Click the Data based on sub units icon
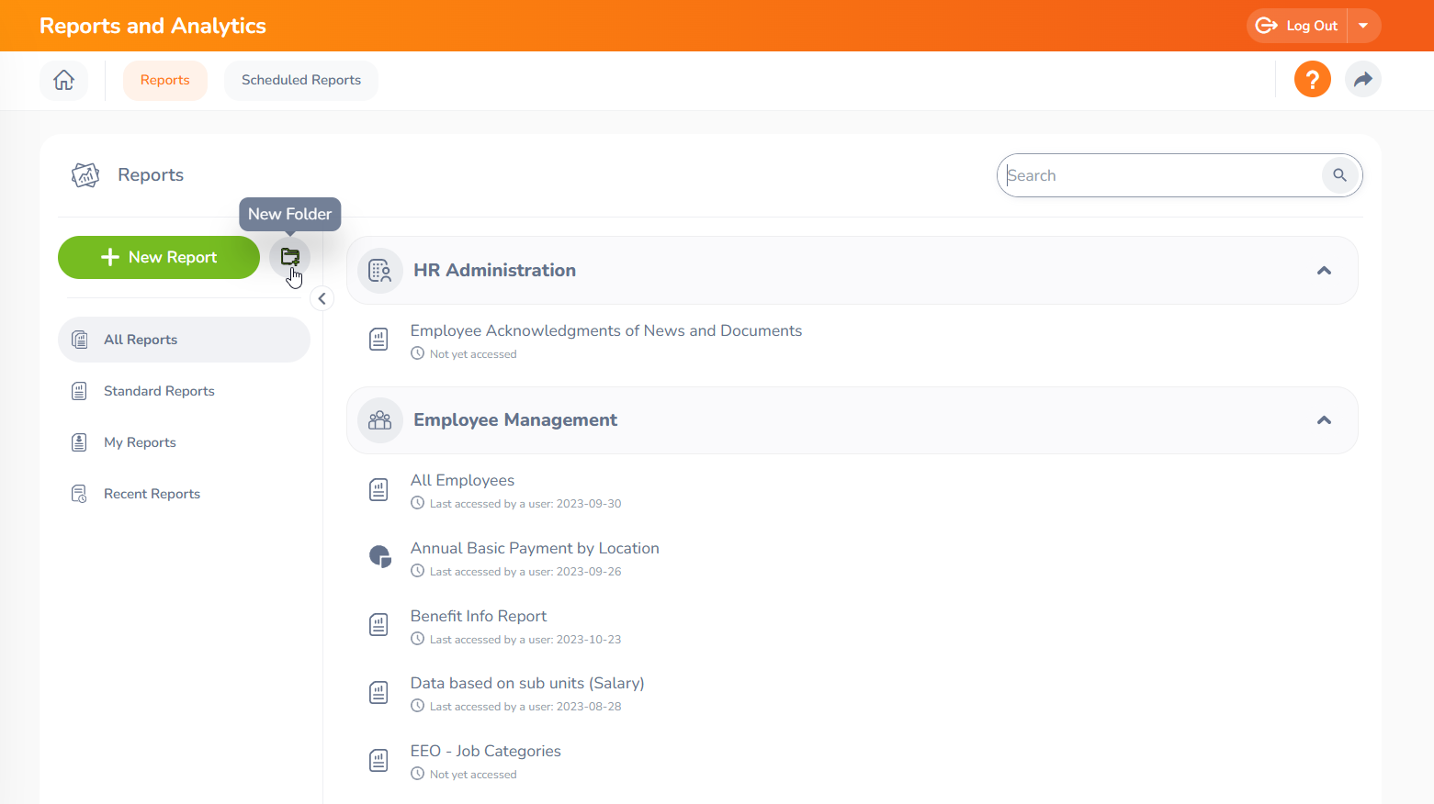 pos(378,693)
